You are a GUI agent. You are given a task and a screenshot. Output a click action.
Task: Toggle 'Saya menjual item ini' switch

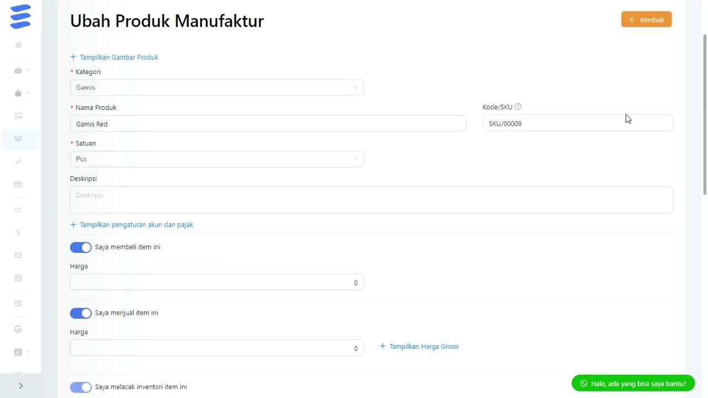pos(81,313)
